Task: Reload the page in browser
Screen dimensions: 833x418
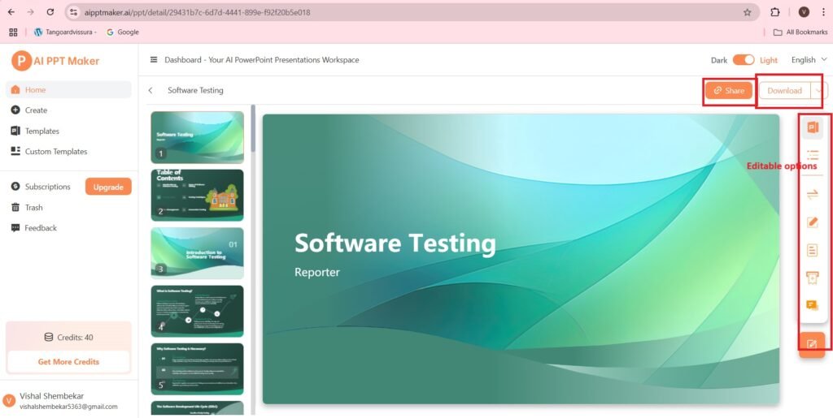Action: point(50,11)
